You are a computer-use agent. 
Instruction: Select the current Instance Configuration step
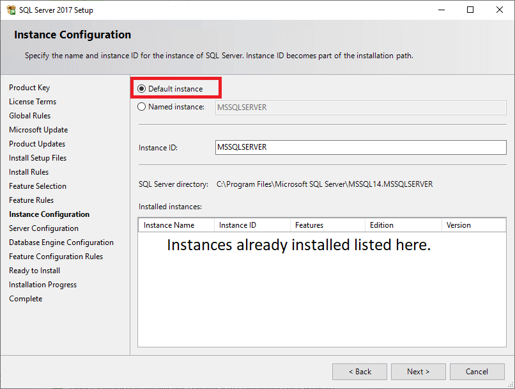click(49, 214)
